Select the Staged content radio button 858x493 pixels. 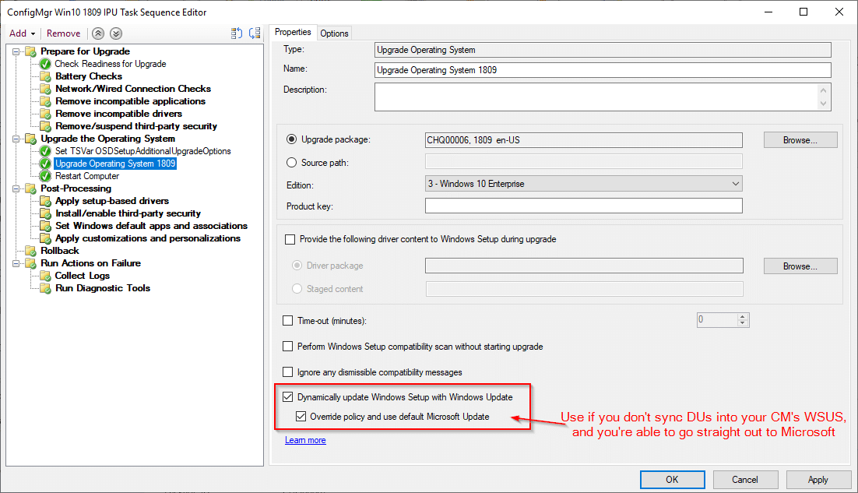(x=297, y=288)
